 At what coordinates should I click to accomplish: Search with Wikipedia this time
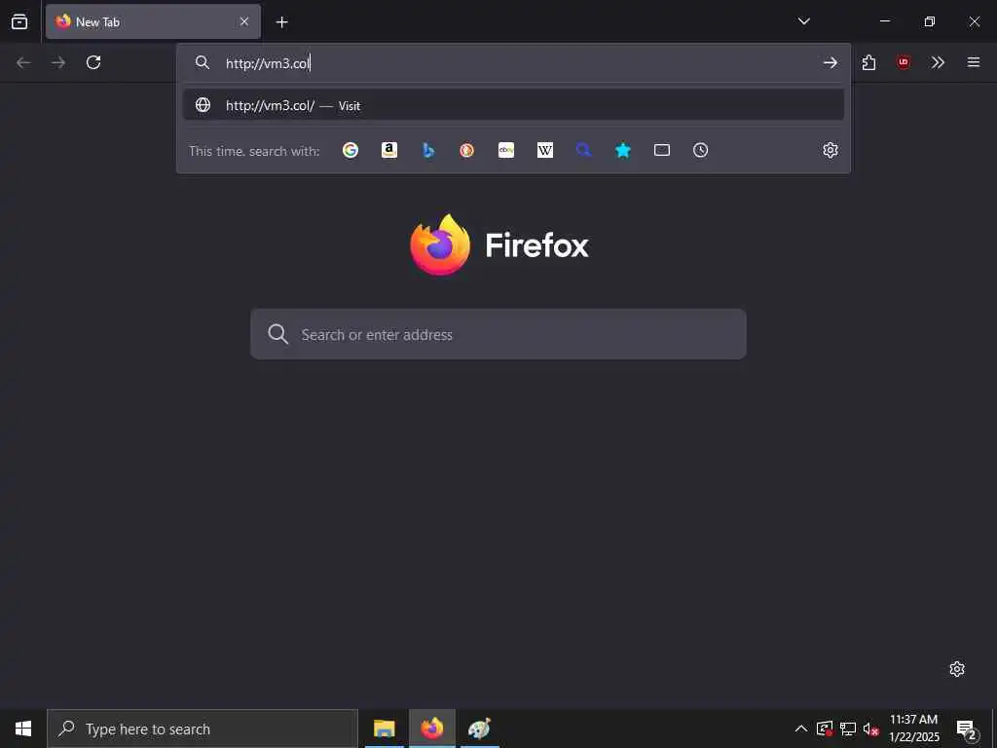545,150
